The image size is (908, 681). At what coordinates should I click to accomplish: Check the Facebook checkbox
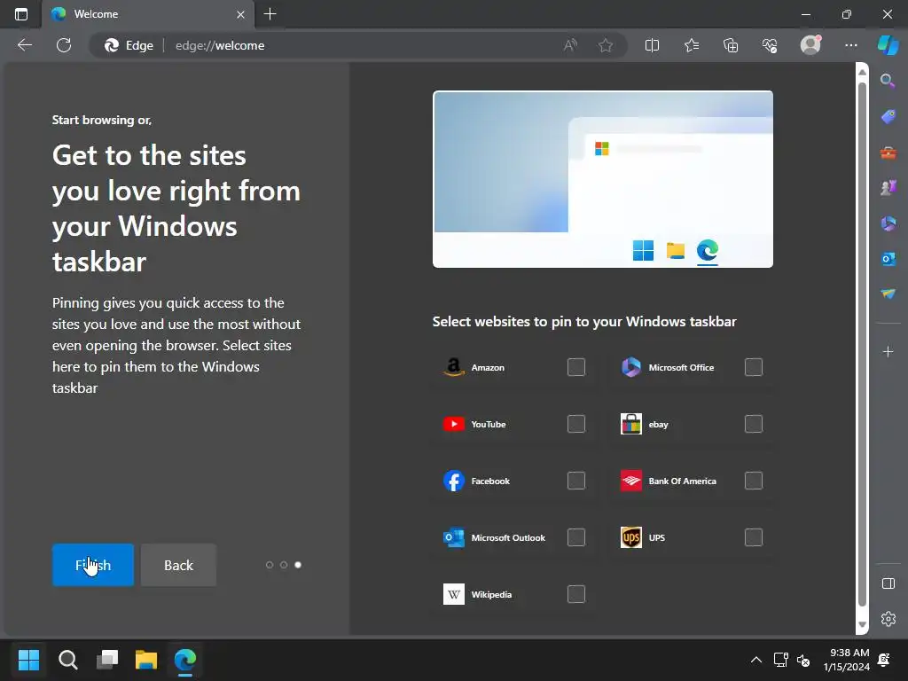pos(576,481)
